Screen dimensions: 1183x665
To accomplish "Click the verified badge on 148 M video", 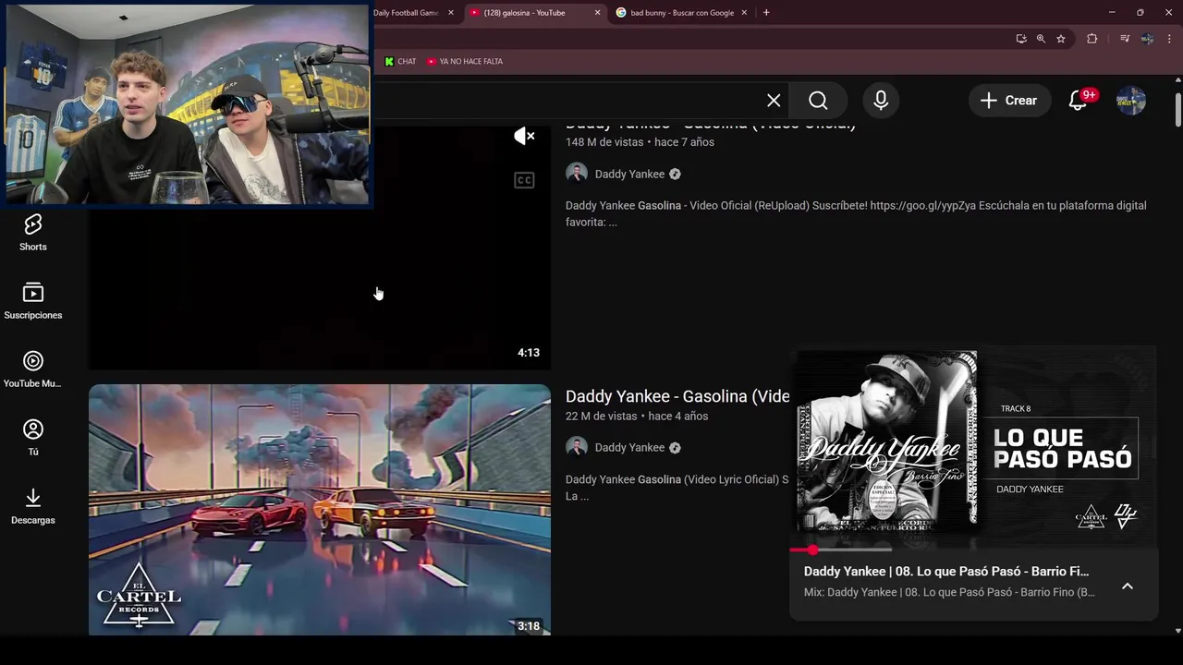I will click(x=675, y=174).
